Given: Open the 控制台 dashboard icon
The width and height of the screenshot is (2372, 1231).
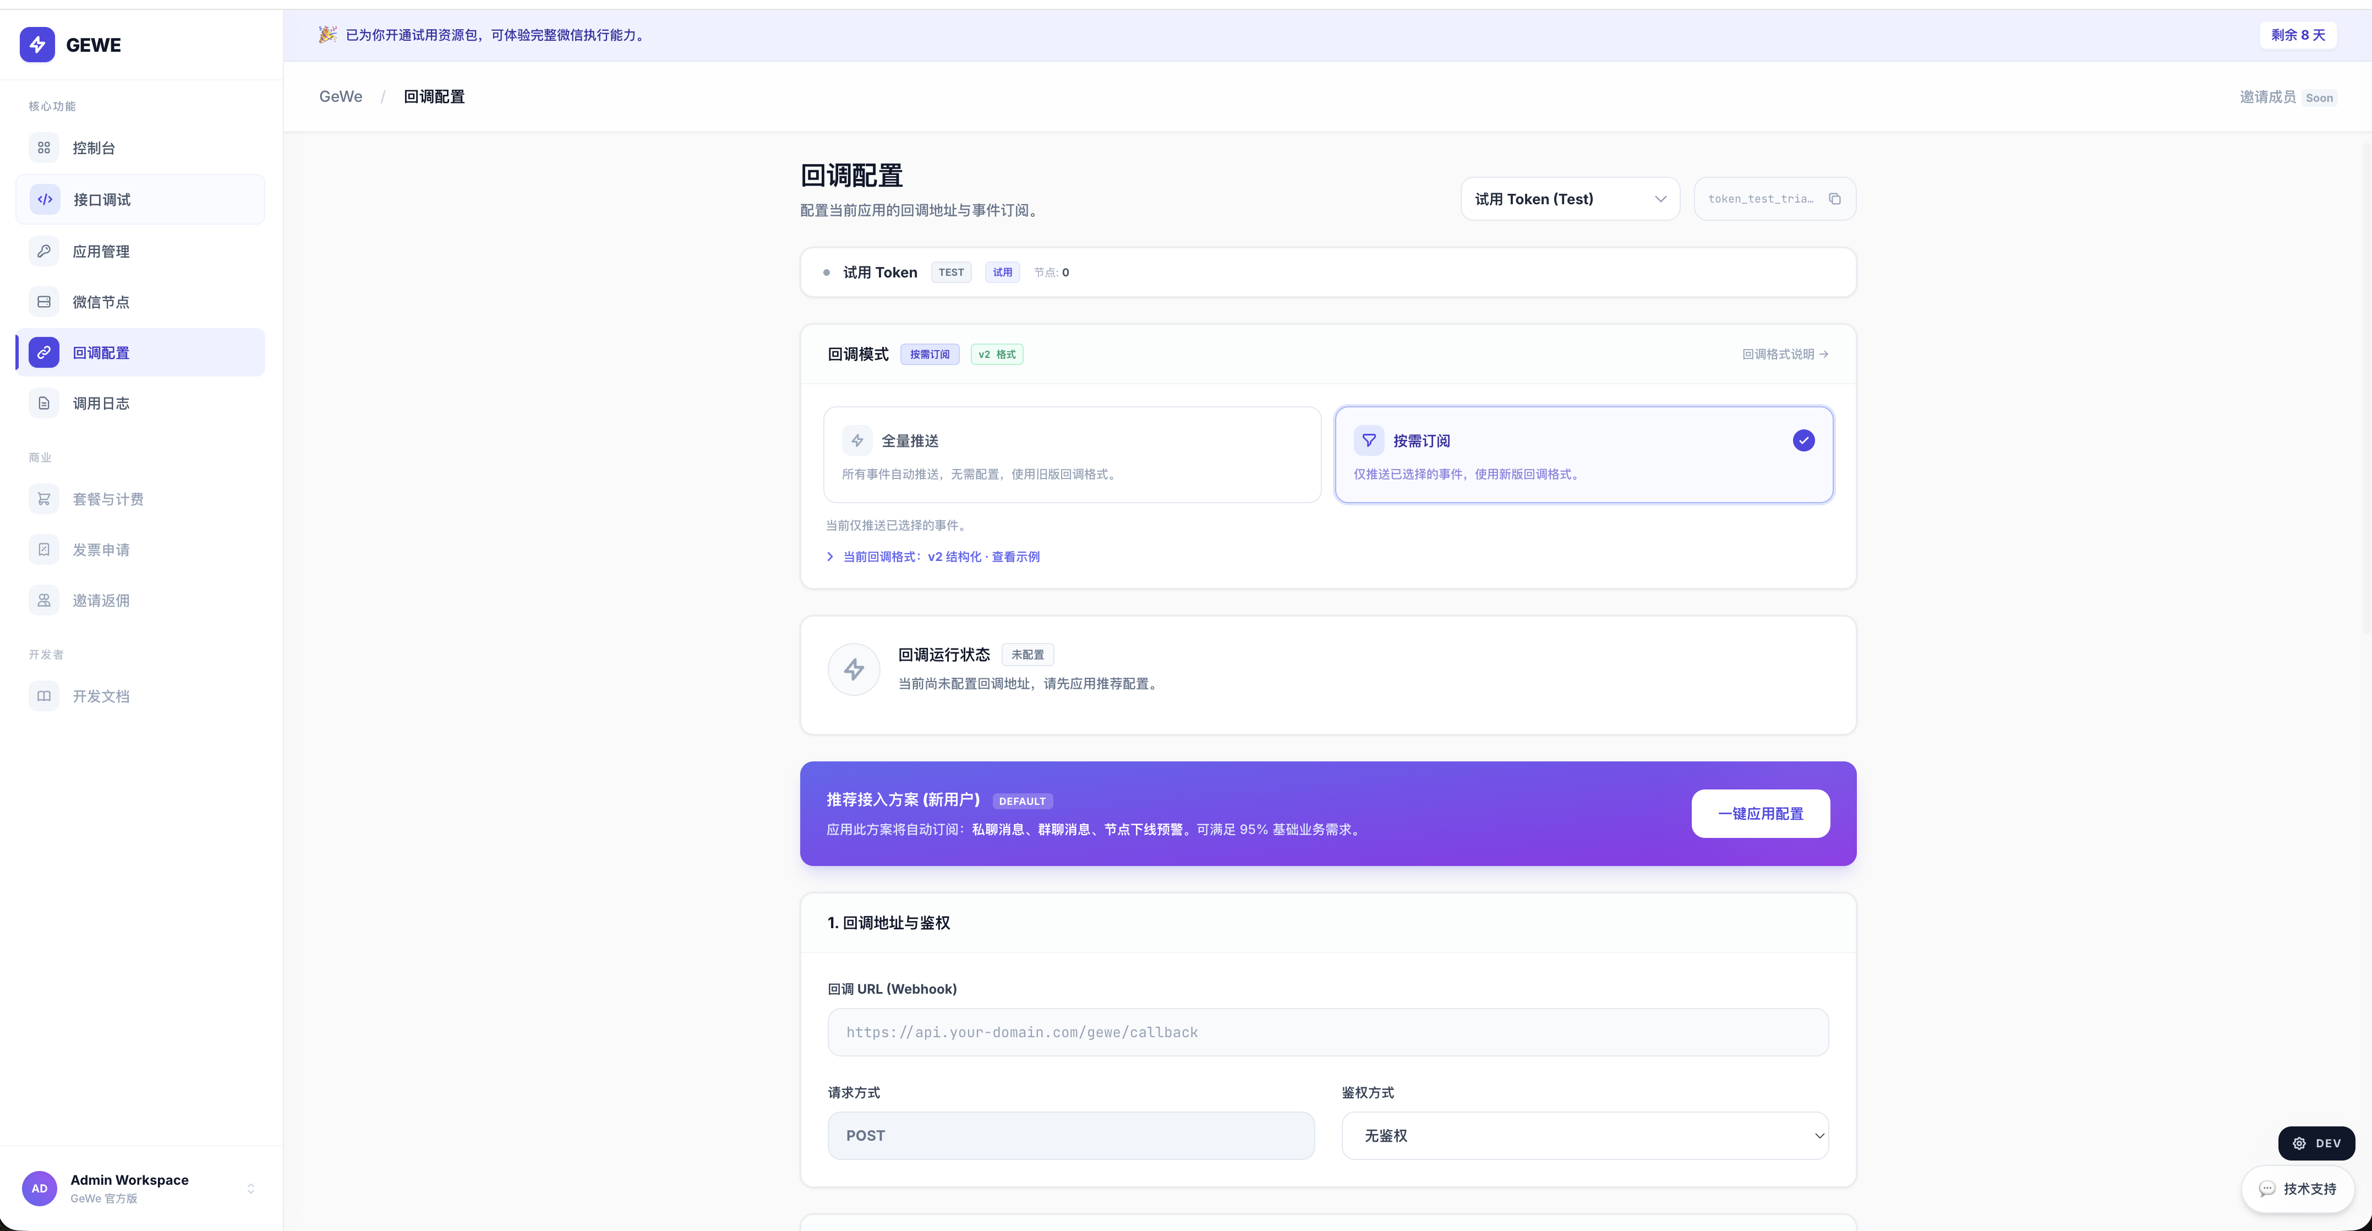Looking at the screenshot, I should click(43, 148).
